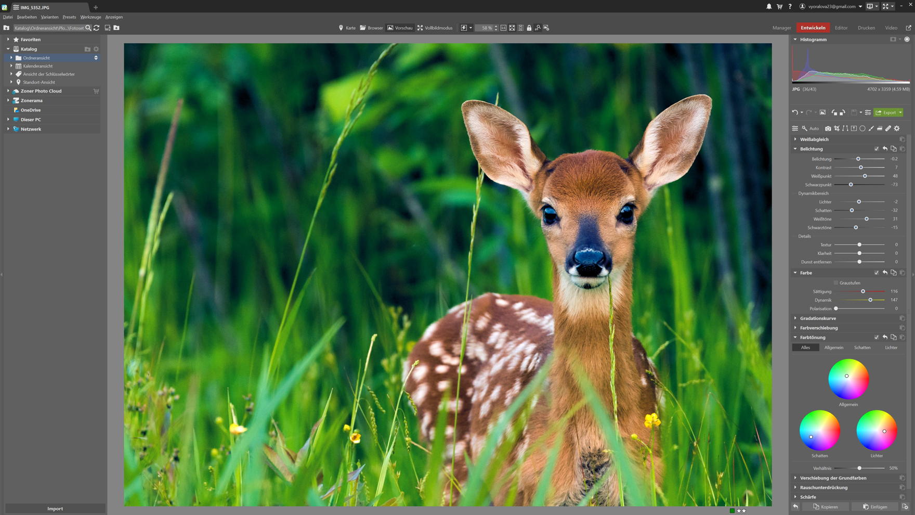Viewport: 915px width, 515px height.
Task: Adjust the Sättigung slider handle
Action: pyautogui.click(x=863, y=292)
